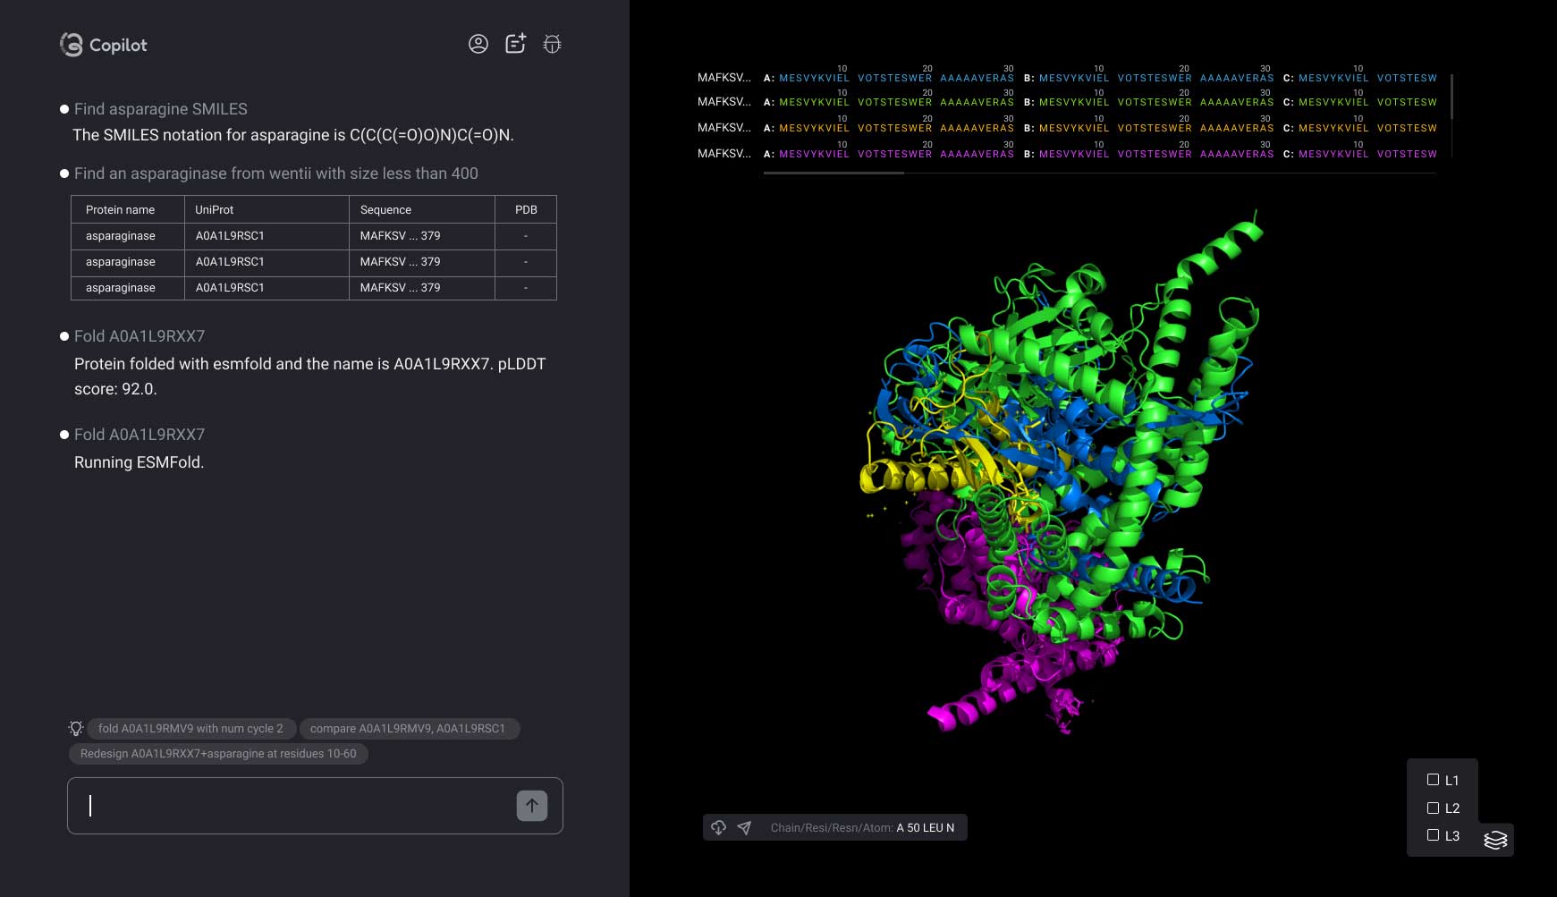Focus the chat message input box

(295, 806)
